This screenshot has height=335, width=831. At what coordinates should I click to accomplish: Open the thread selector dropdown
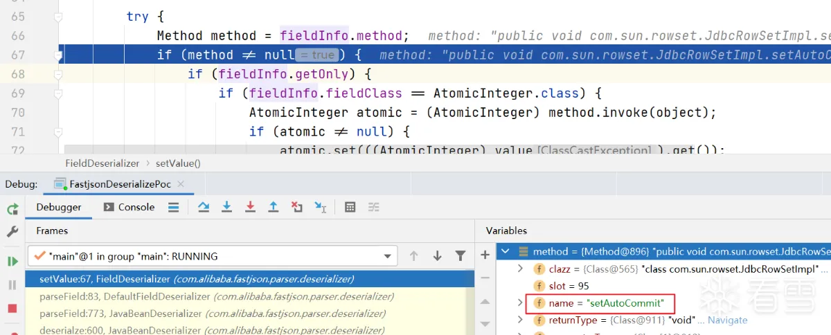(x=387, y=256)
